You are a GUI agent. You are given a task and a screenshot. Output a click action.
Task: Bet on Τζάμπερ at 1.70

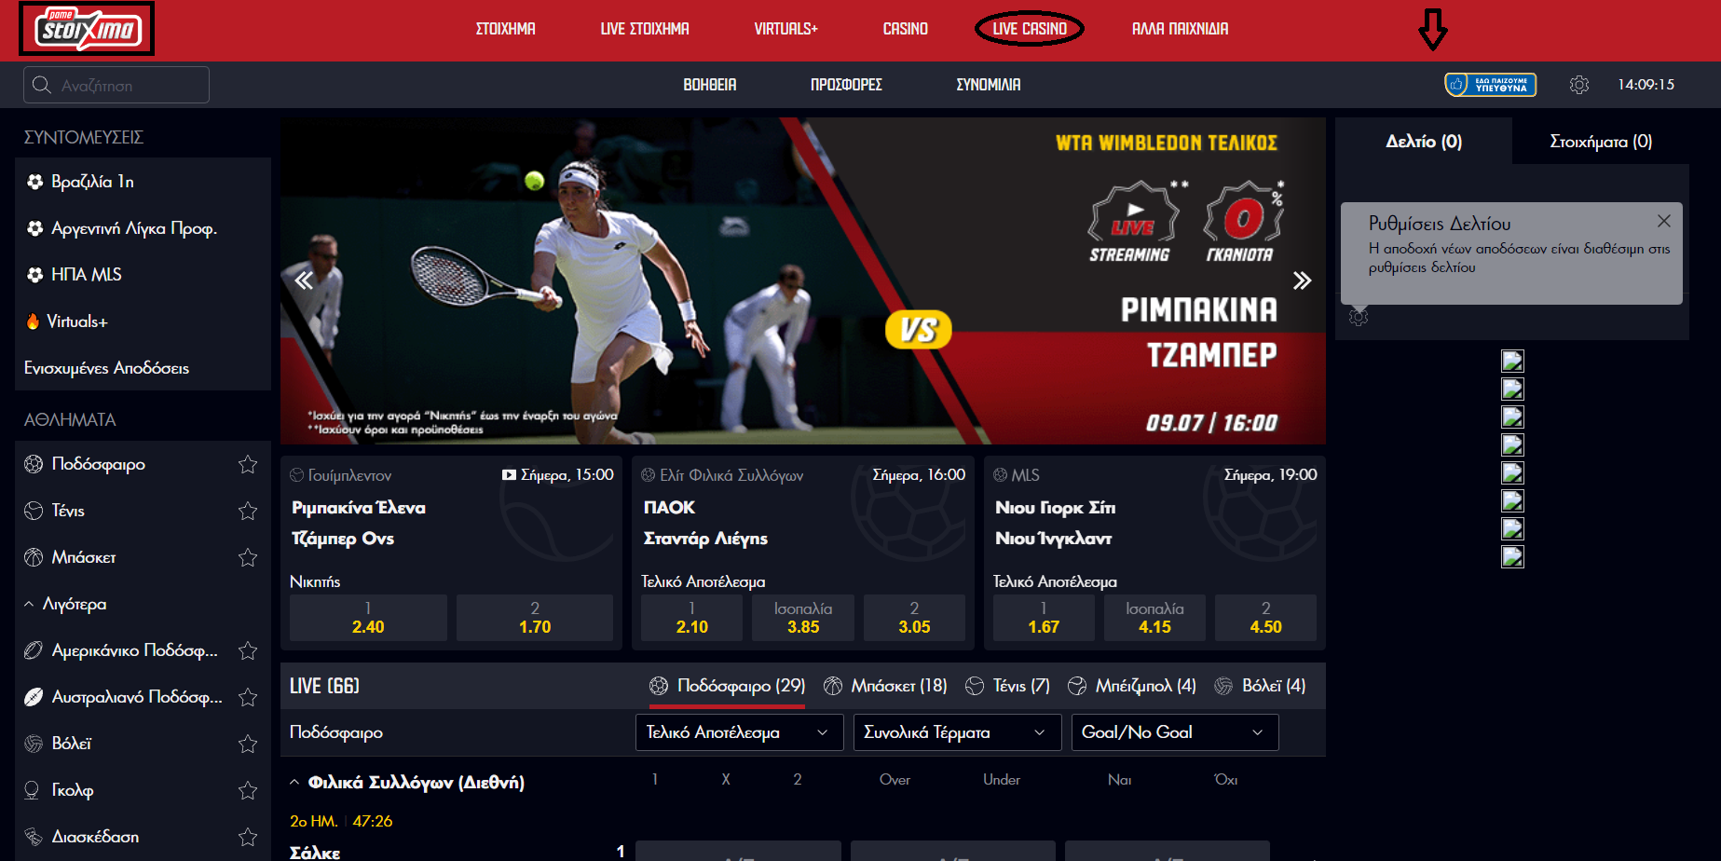tap(535, 618)
